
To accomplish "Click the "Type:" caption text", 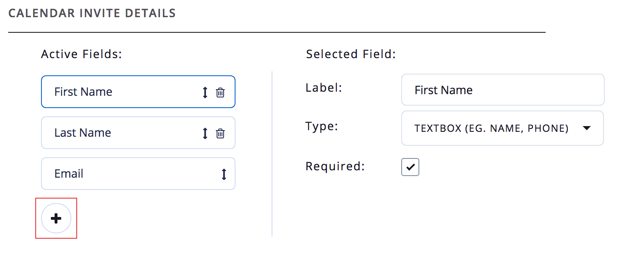I will click(321, 126).
